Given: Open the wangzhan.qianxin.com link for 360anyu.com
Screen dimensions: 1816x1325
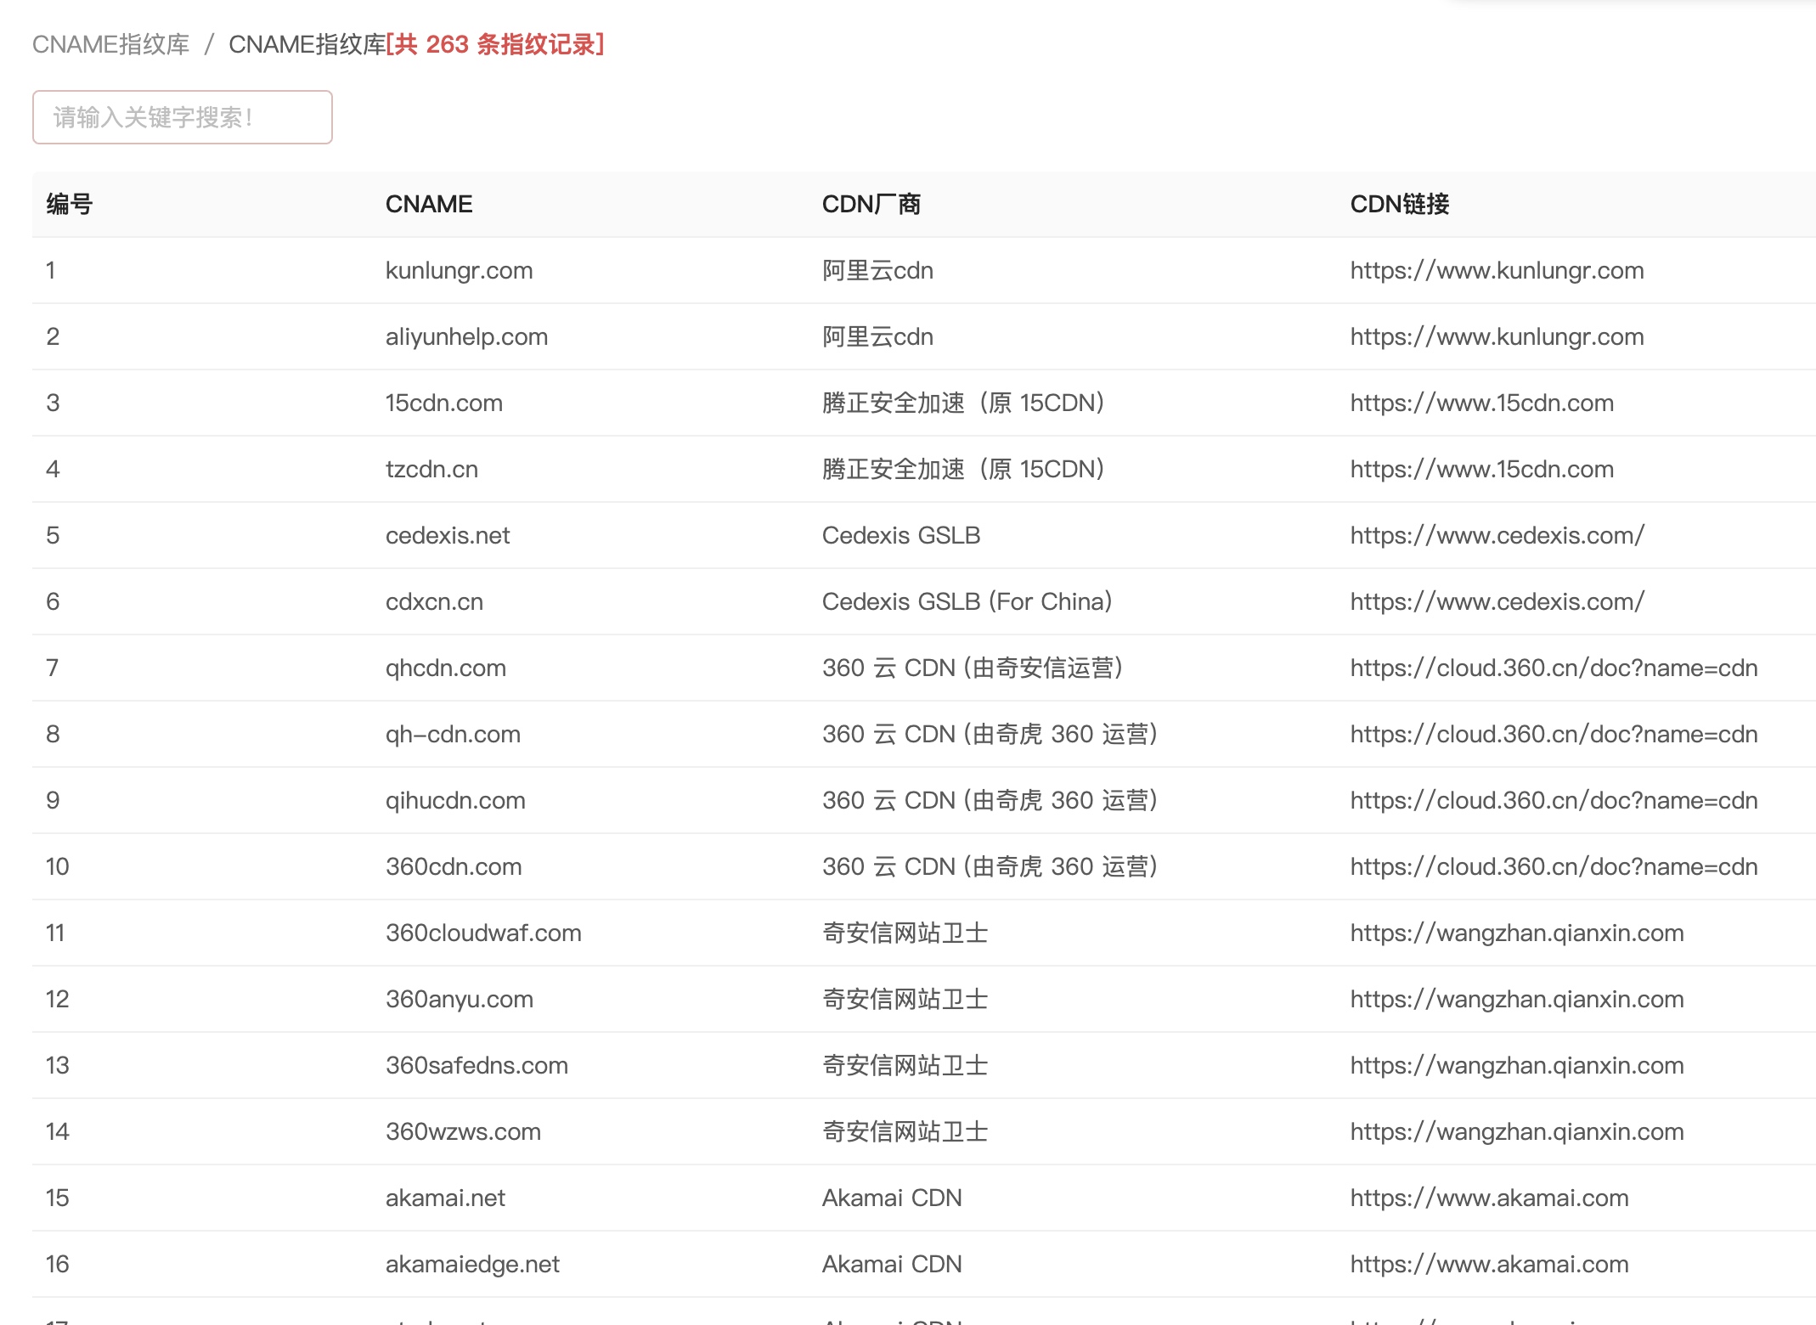Looking at the screenshot, I should tap(1516, 999).
